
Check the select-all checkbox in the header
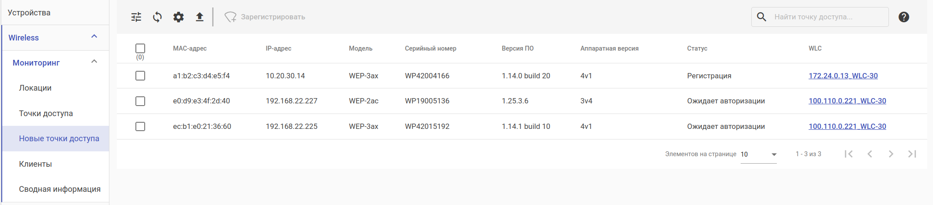(140, 48)
